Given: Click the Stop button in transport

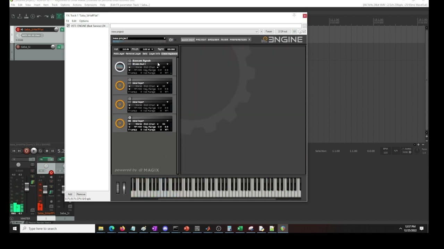Looking at the screenshot, I should coord(47,151).
